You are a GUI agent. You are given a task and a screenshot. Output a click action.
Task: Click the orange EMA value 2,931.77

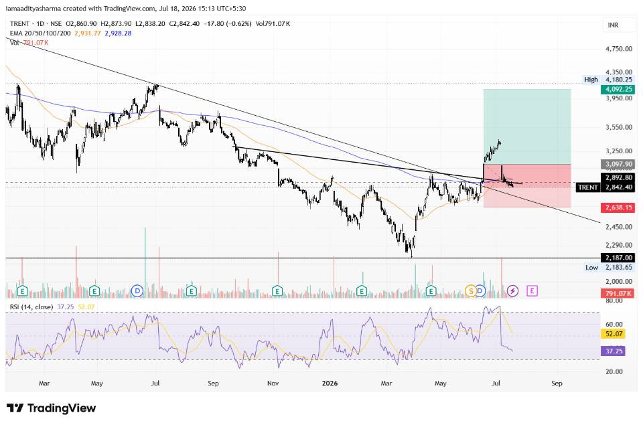[x=87, y=33]
